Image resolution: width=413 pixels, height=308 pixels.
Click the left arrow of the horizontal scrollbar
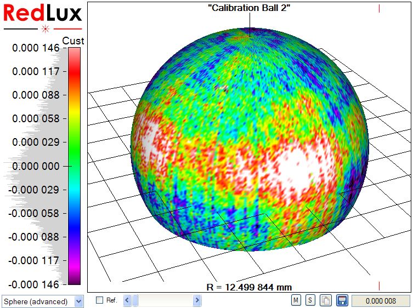(127, 300)
